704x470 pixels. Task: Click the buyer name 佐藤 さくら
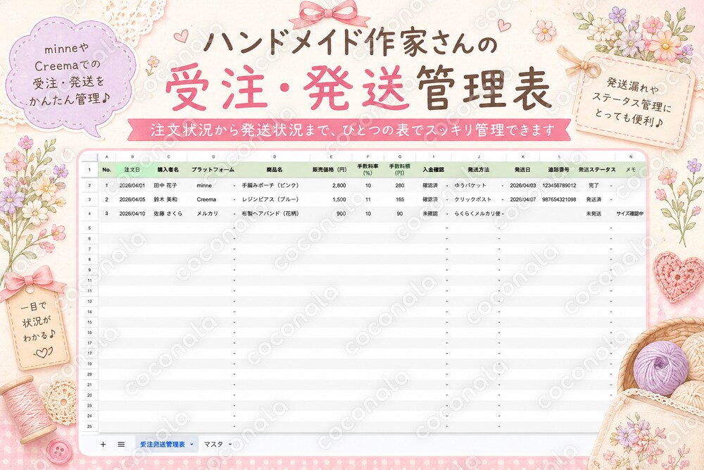point(168,214)
